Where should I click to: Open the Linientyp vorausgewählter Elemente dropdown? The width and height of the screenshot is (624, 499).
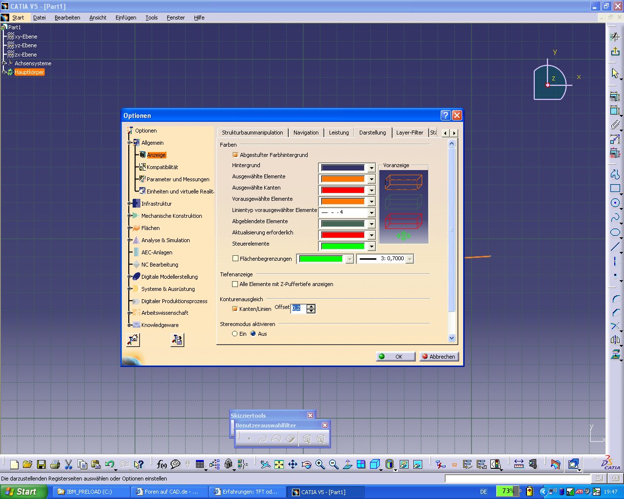pyautogui.click(x=371, y=212)
